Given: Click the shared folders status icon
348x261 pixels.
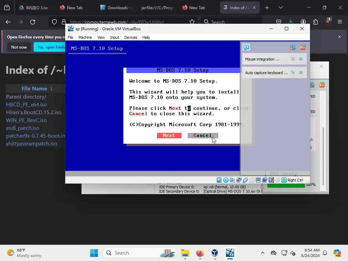Looking at the screenshot, I should click(x=252, y=180).
